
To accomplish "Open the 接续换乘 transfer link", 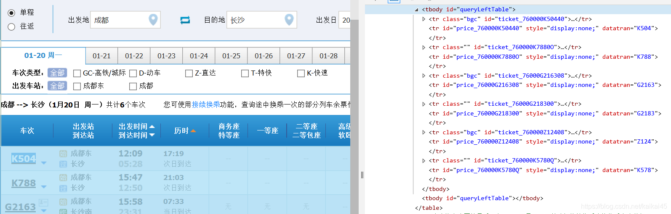I will click(x=206, y=104).
